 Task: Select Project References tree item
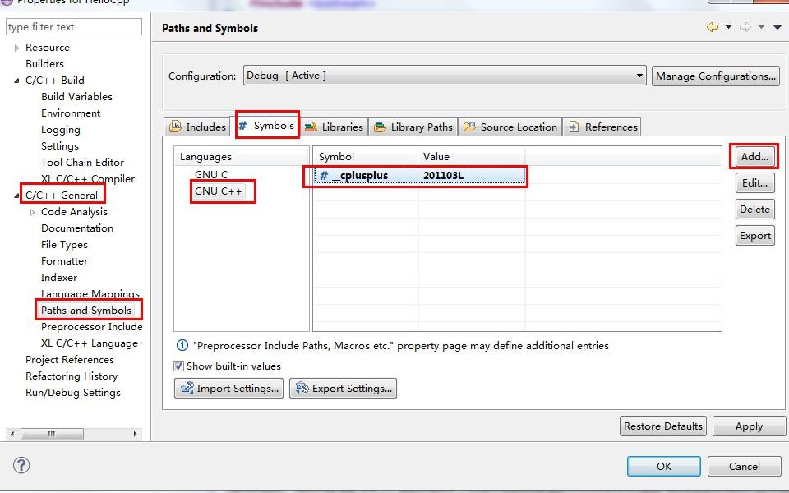pos(69,360)
